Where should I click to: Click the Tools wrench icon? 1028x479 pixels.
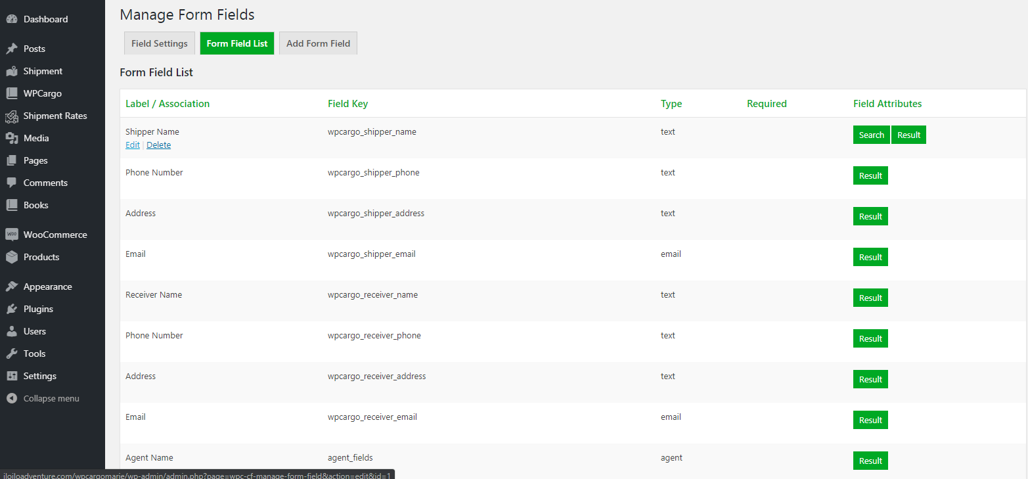[11, 354]
